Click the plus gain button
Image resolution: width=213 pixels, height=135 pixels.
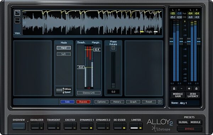(189, 89)
